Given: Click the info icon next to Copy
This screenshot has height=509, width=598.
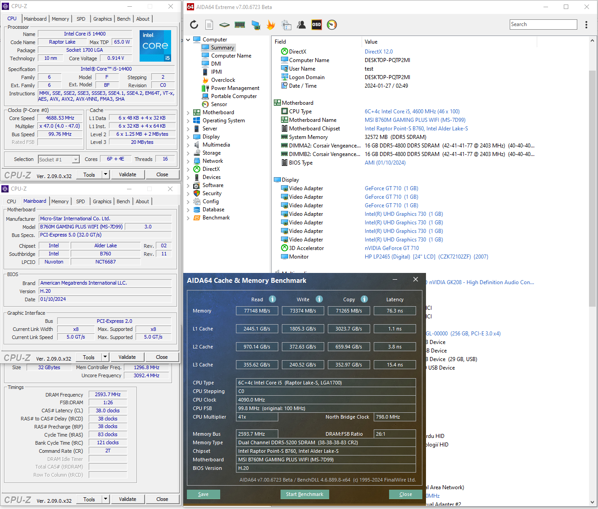Looking at the screenshot, I should 364,299.
